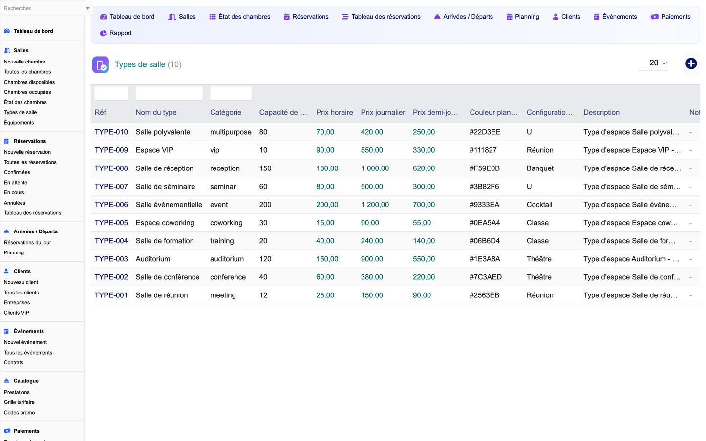Open the TYPE-010 reference link

pyautogui.click(x=111, y=132)
